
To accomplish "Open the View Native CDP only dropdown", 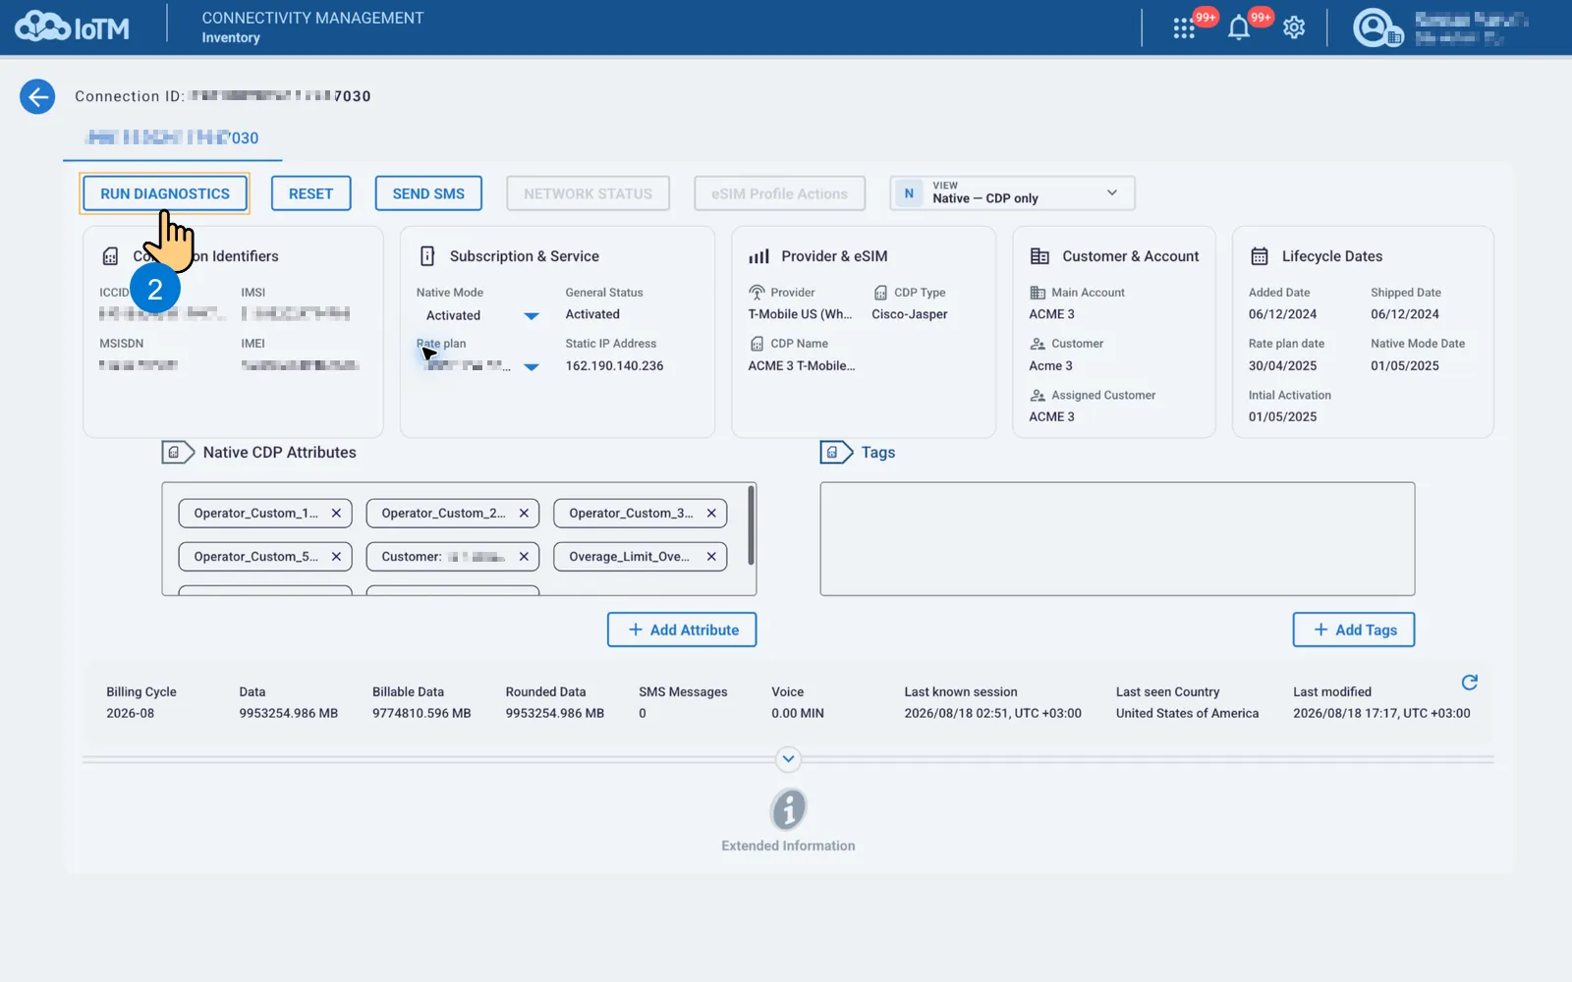I will [1012, 193].
